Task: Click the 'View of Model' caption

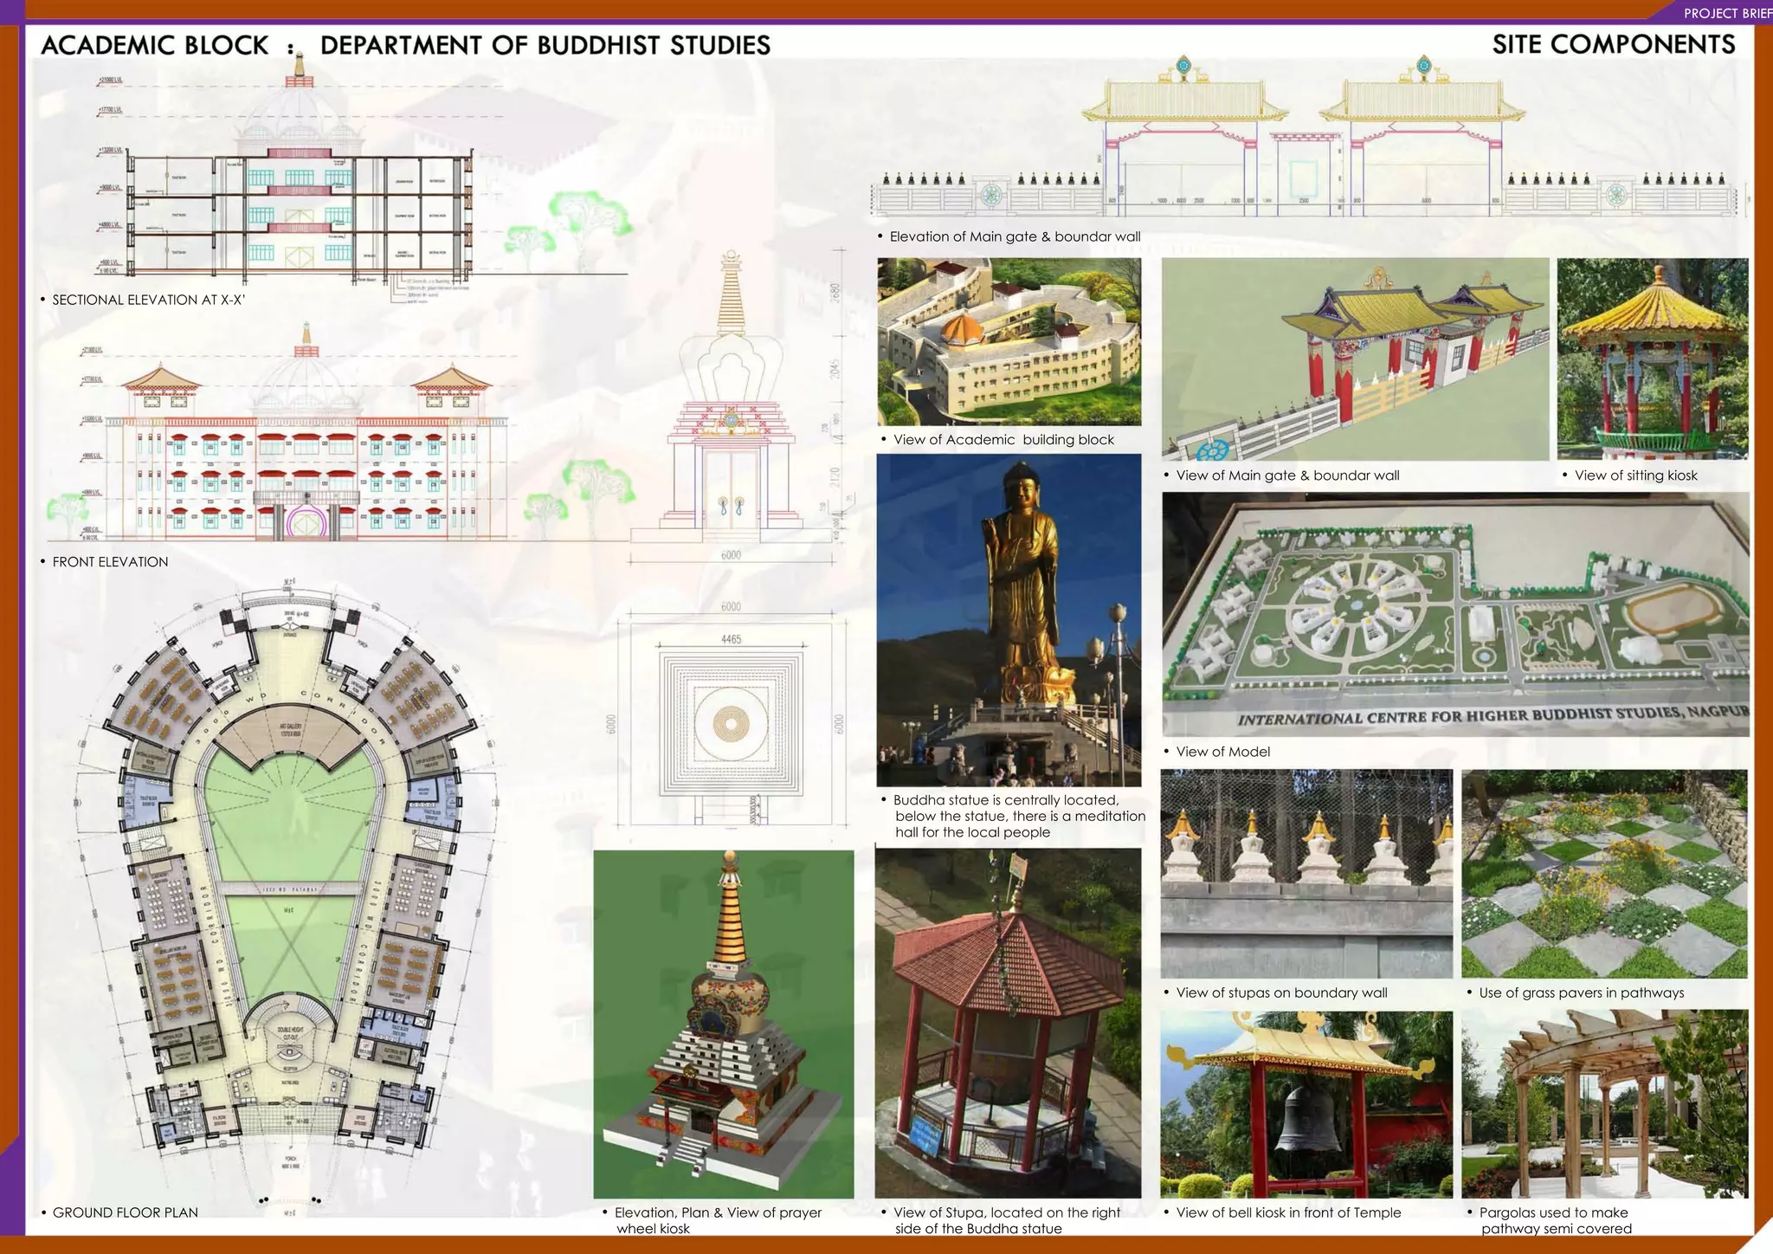Action: (x=1222, y=752)
